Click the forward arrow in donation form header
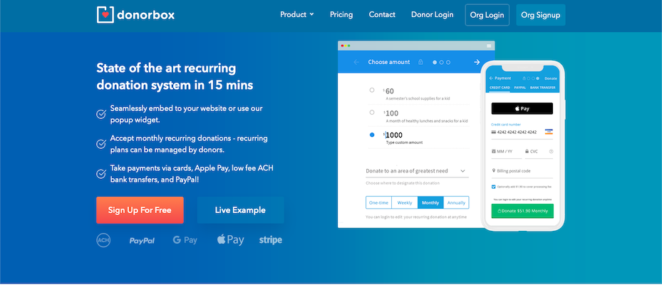662x285 pixels. click(477, 62)
